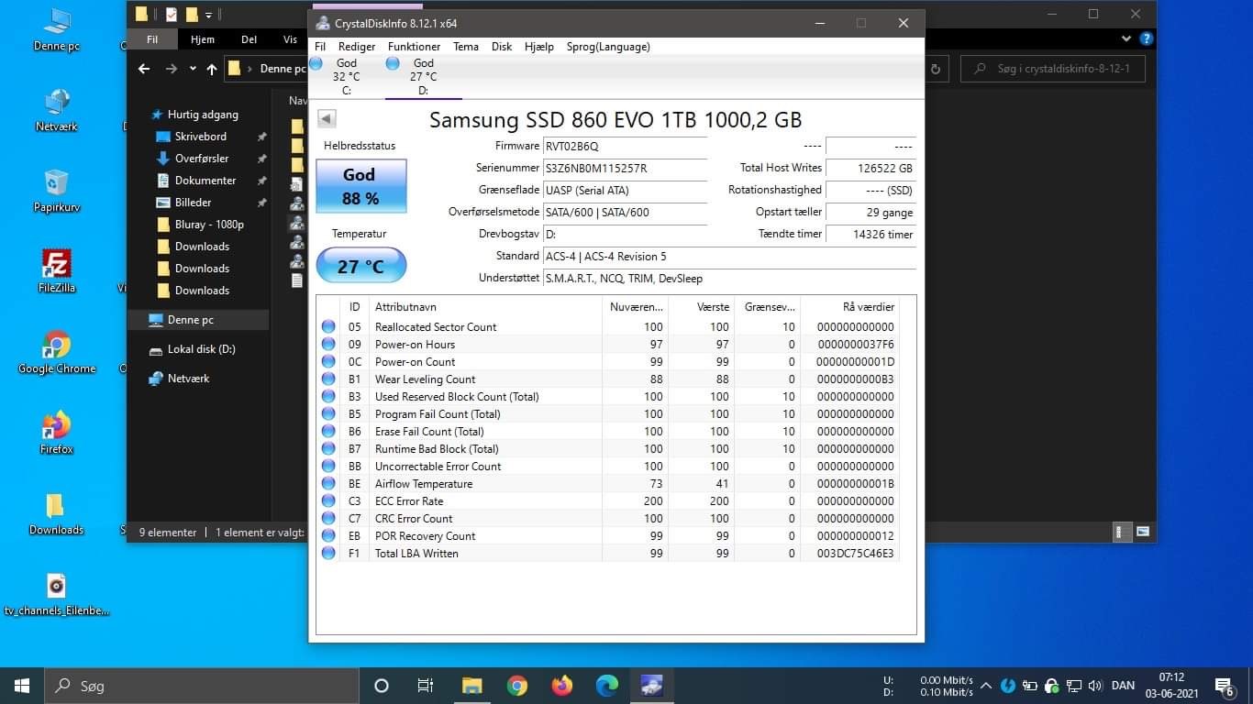Viewport: 1253px width, 704px height.
Task: Open the Sprog(Language) menu
Action: pos(608,47)
